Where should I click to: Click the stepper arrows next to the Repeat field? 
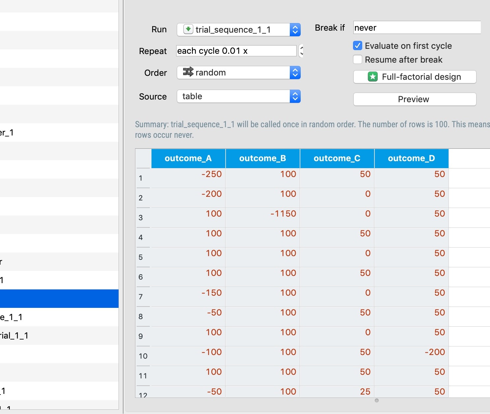301,51
